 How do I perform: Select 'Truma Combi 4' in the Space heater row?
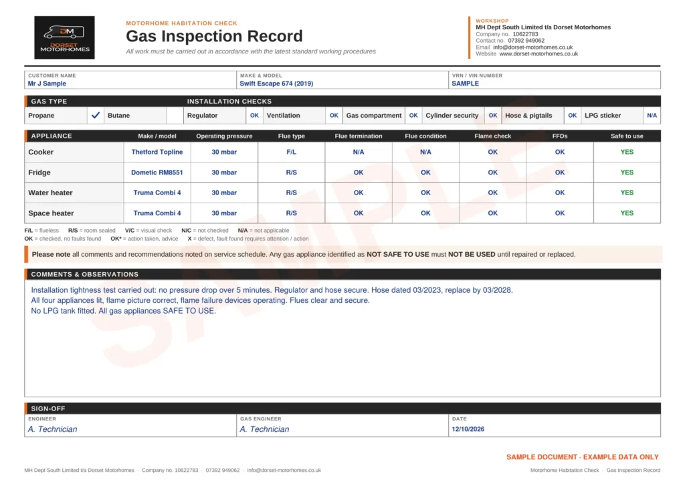pos(157,213)
